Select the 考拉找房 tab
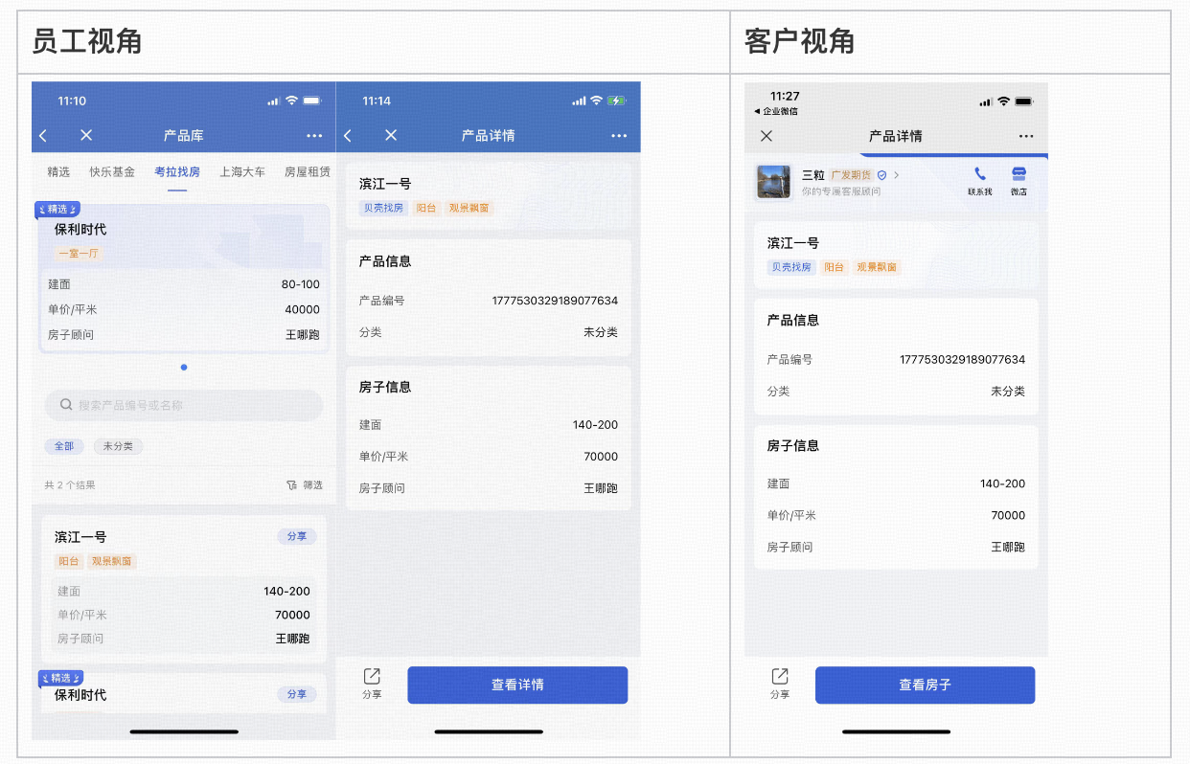This screenshot has width=1190, height=764. 177,172
